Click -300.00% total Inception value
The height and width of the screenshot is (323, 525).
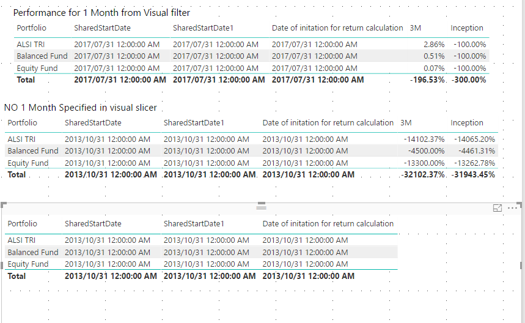(469, 80)
